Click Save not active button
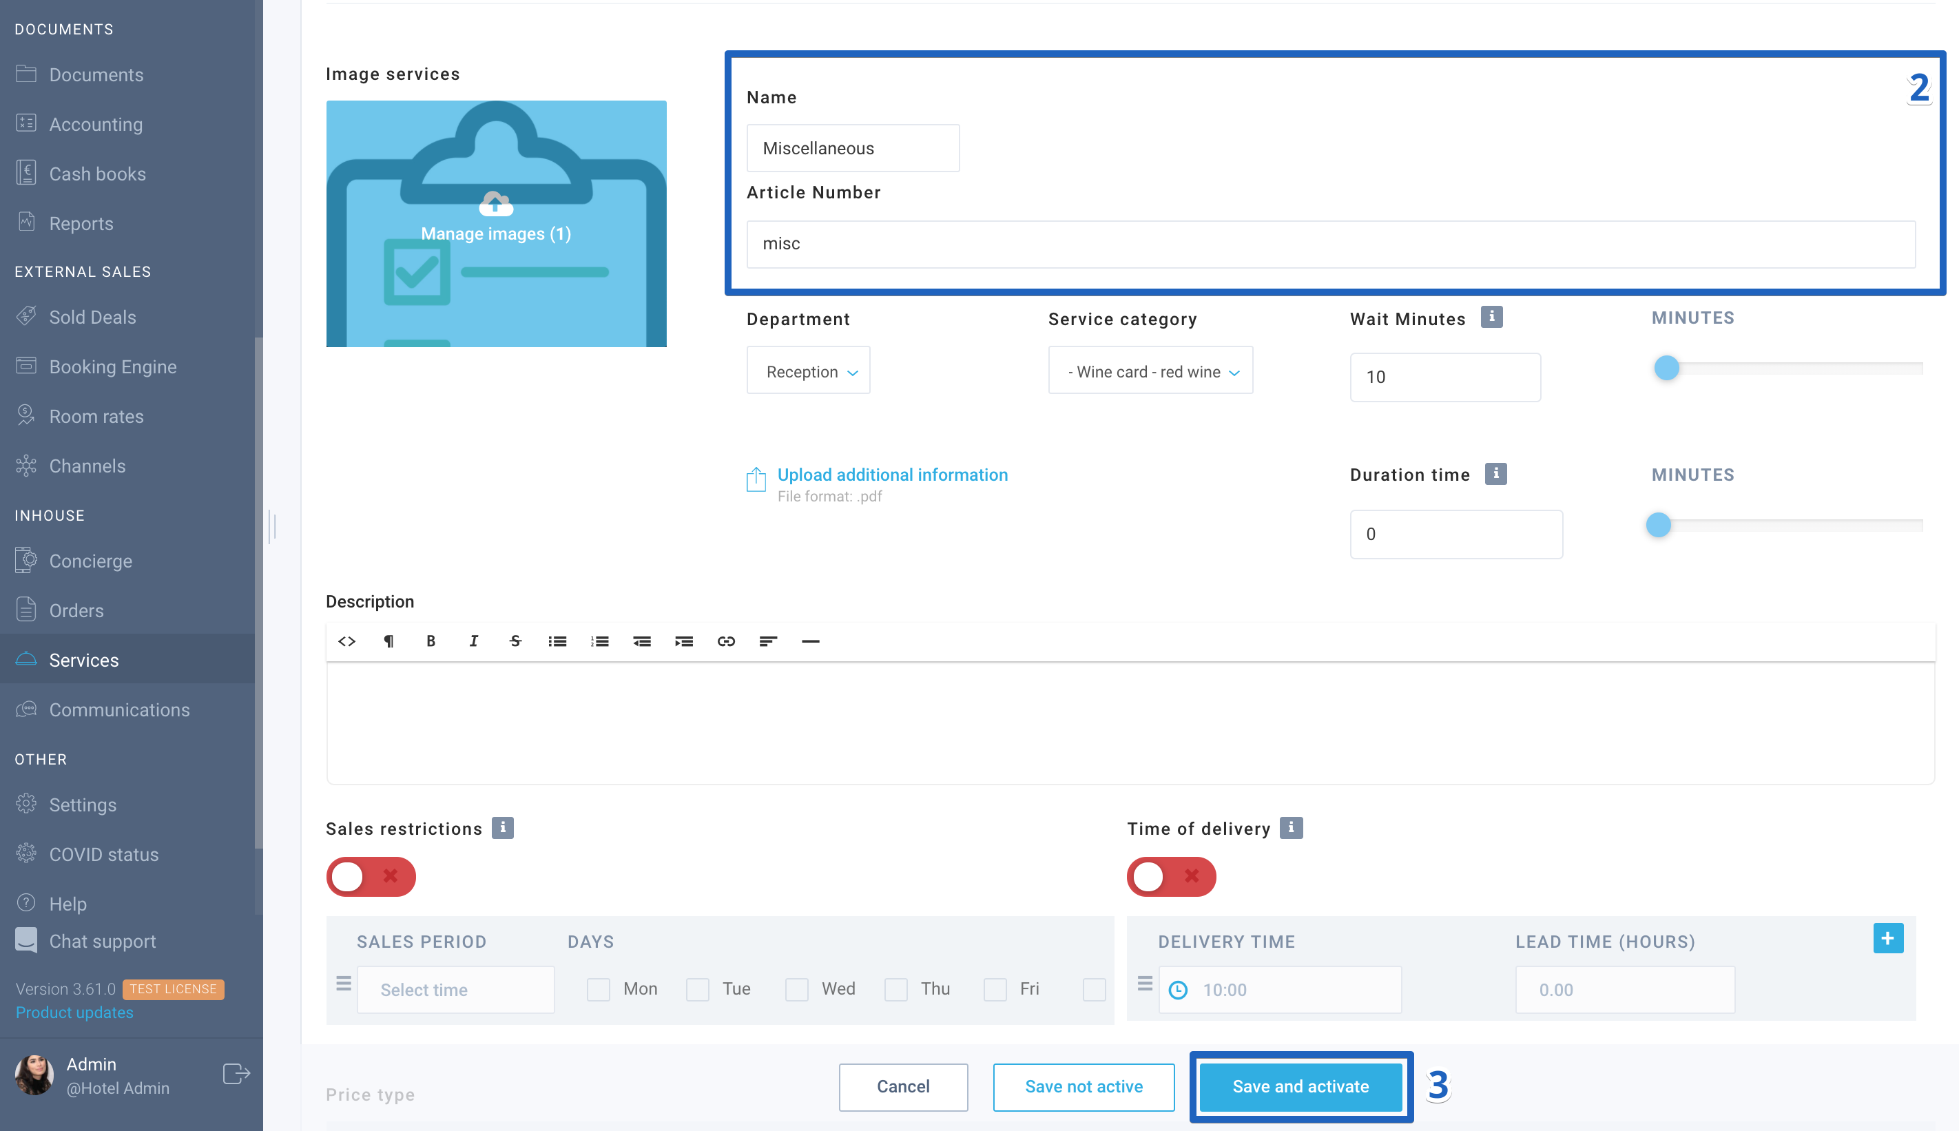Image resolution: width=1959 pixels, height=1131 pixels. tap(1084, 1087)
